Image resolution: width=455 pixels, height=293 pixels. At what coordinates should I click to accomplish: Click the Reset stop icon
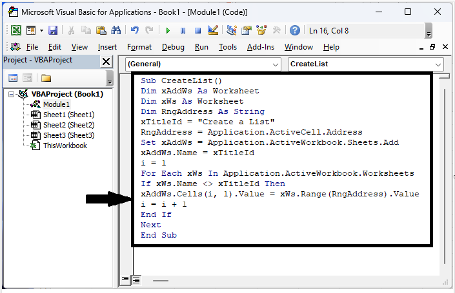(198, 30)
